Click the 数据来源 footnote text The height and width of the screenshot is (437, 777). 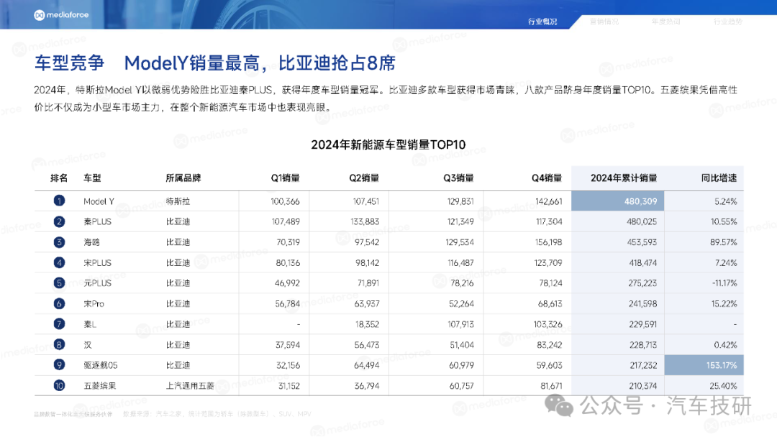pyautogui.click(x=217, y=414)
